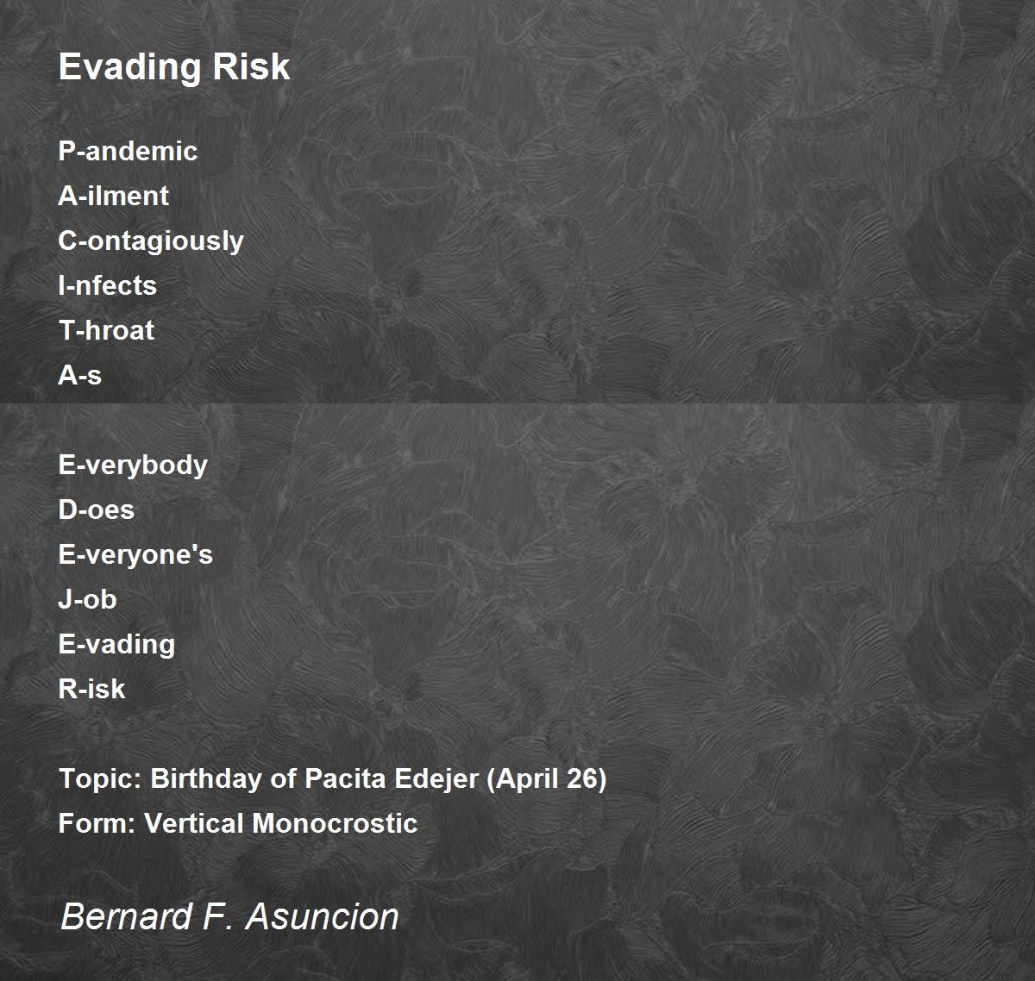
Task: Select the Form: Vertical Monocrostic line
Action: tap(238, 823)
